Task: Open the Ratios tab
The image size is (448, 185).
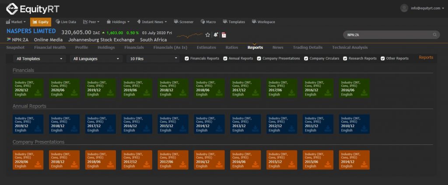Action: (x=232, y=48)
